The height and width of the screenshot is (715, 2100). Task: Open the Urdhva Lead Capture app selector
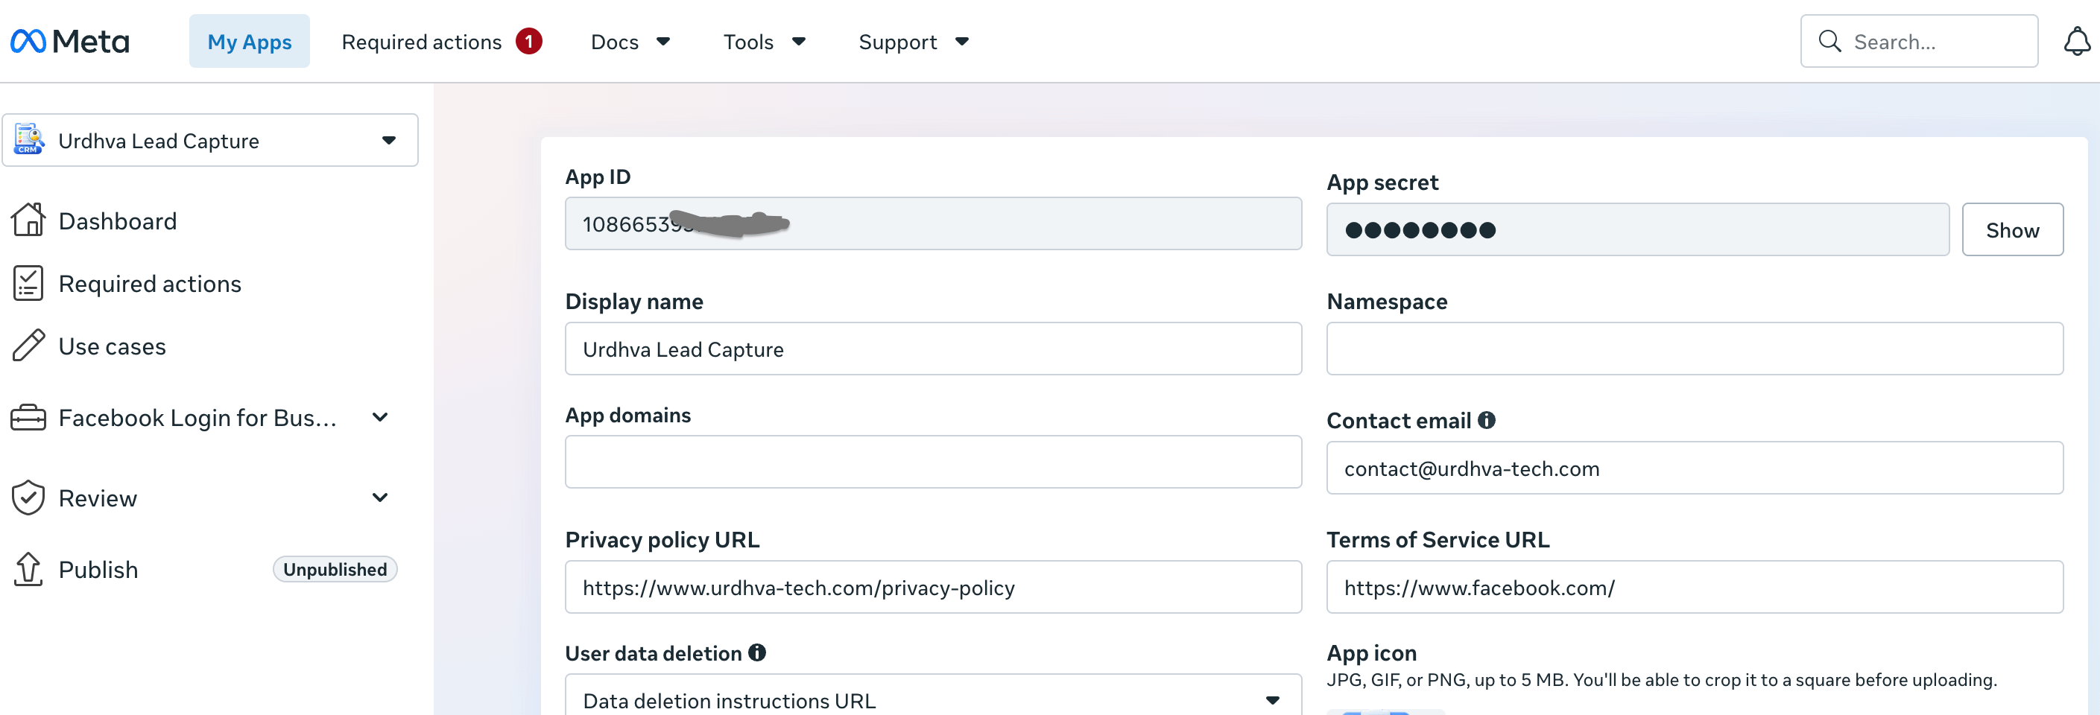(210, 140)
